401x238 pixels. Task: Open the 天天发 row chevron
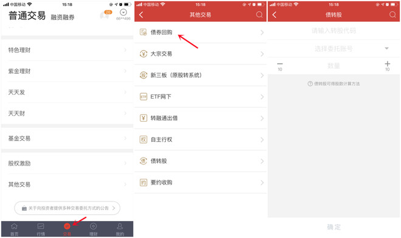(x=125, y=93)
